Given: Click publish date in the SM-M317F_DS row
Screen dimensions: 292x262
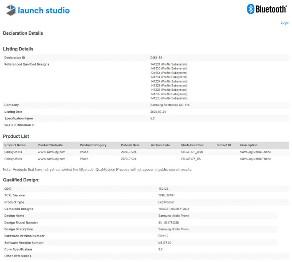Looking at the screenshot, I should coord(128,159).
